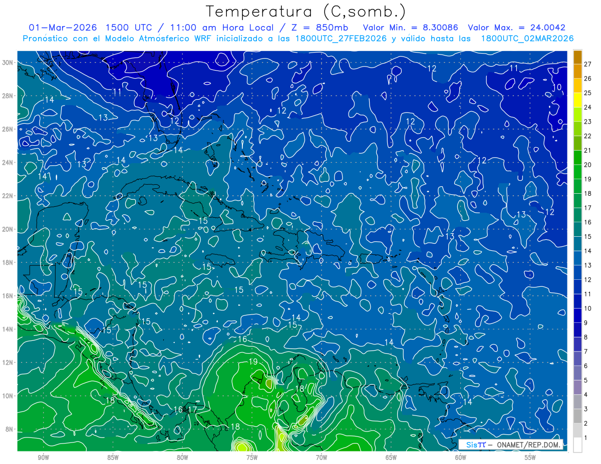This screenshot has width=601, height=464.
Task: Click the 28N latitude axis label
Action: click(8, 96)
